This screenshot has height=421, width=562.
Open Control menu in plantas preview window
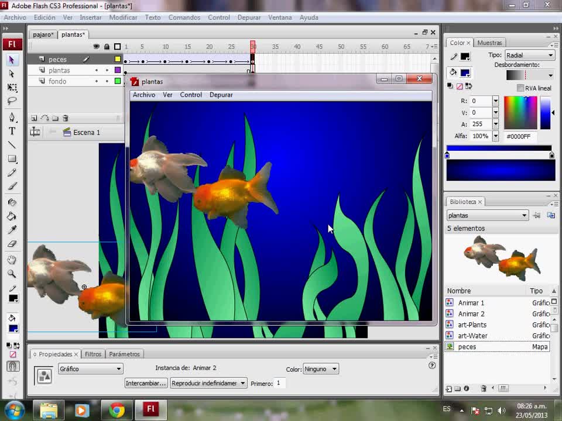pyautogui.click(x=191, y=95)
